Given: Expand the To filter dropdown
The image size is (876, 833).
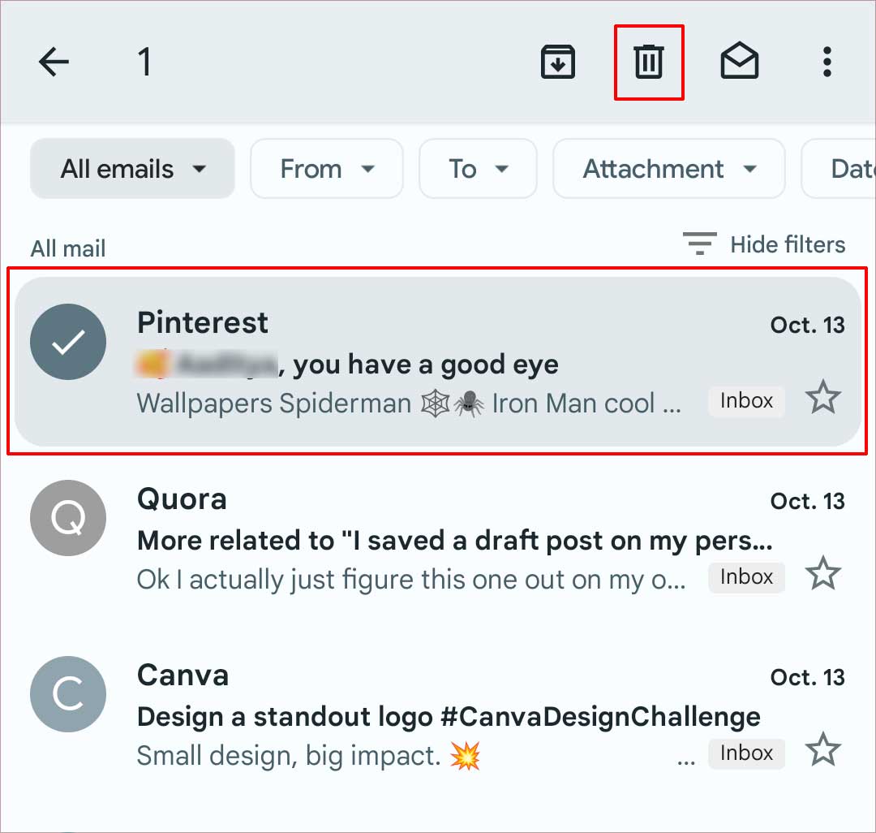Looking at the screenshot, I should (x=478, y=168).
